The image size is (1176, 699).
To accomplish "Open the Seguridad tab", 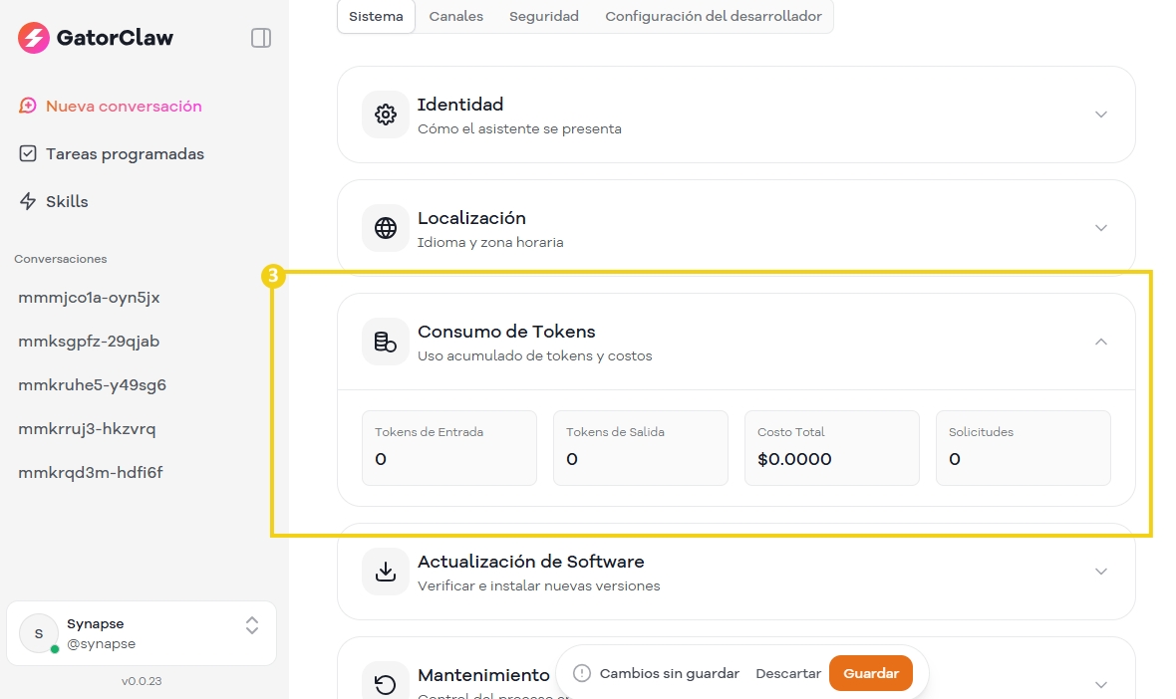I will coord(543,17).
